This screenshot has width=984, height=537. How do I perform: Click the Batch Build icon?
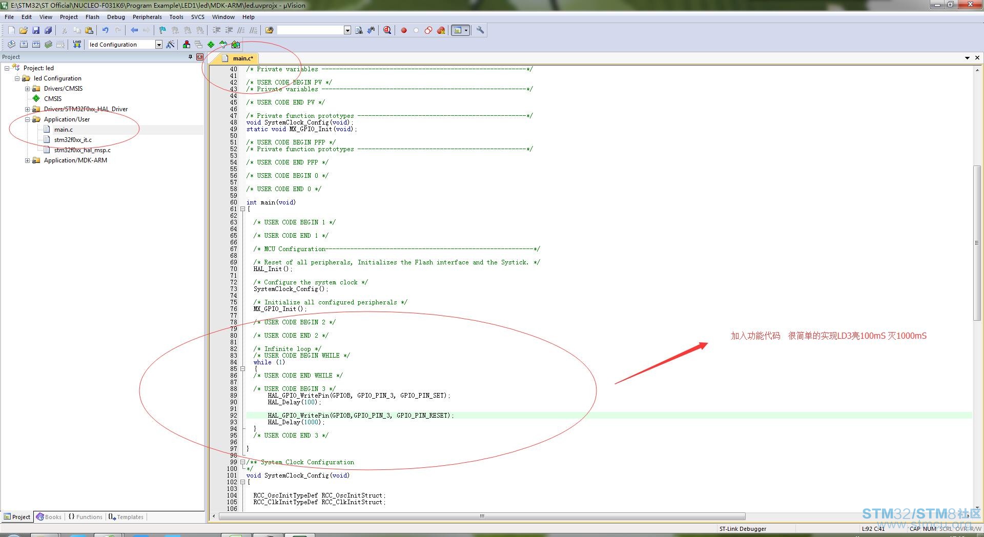48,45
